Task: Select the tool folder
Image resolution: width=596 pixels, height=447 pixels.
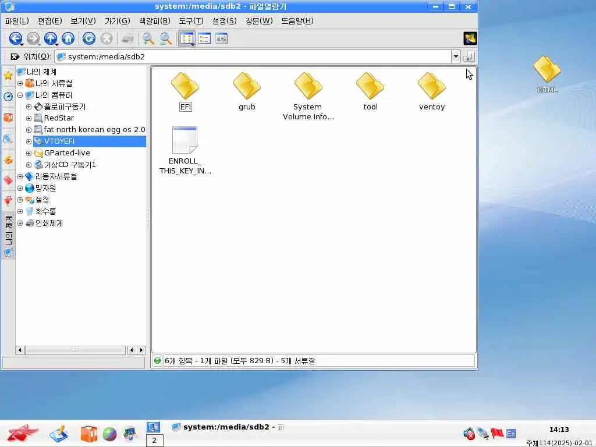Action: [370, 91]
